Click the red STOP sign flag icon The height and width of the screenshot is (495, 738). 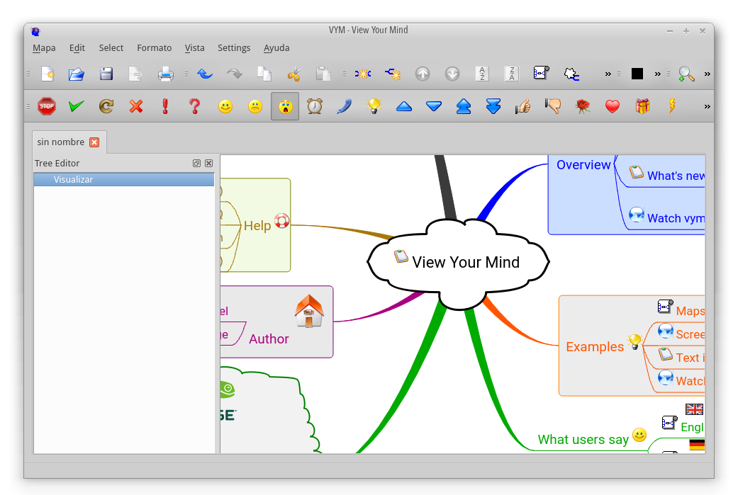(47, 106)
